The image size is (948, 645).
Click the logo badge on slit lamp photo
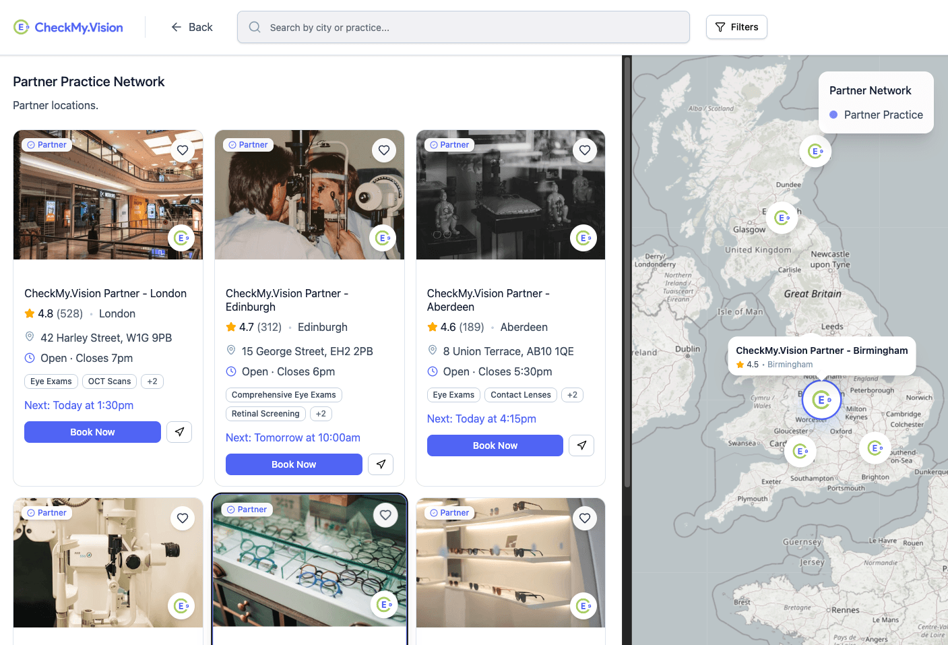181,606
